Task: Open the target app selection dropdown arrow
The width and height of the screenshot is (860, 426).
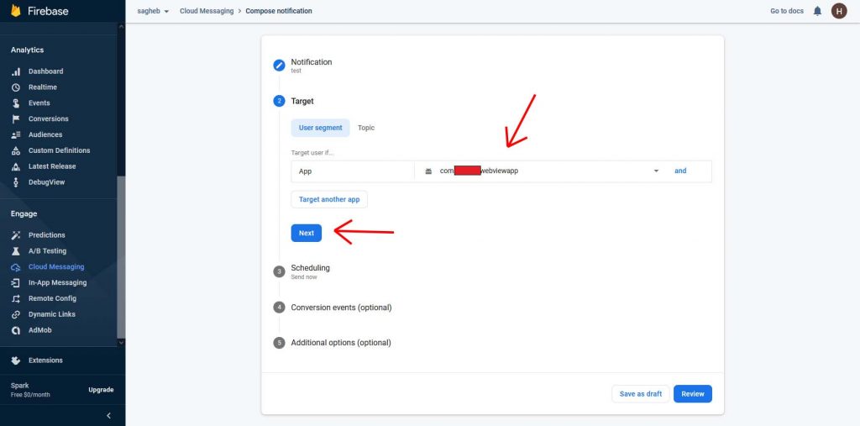Action: [x=656, y=171]
